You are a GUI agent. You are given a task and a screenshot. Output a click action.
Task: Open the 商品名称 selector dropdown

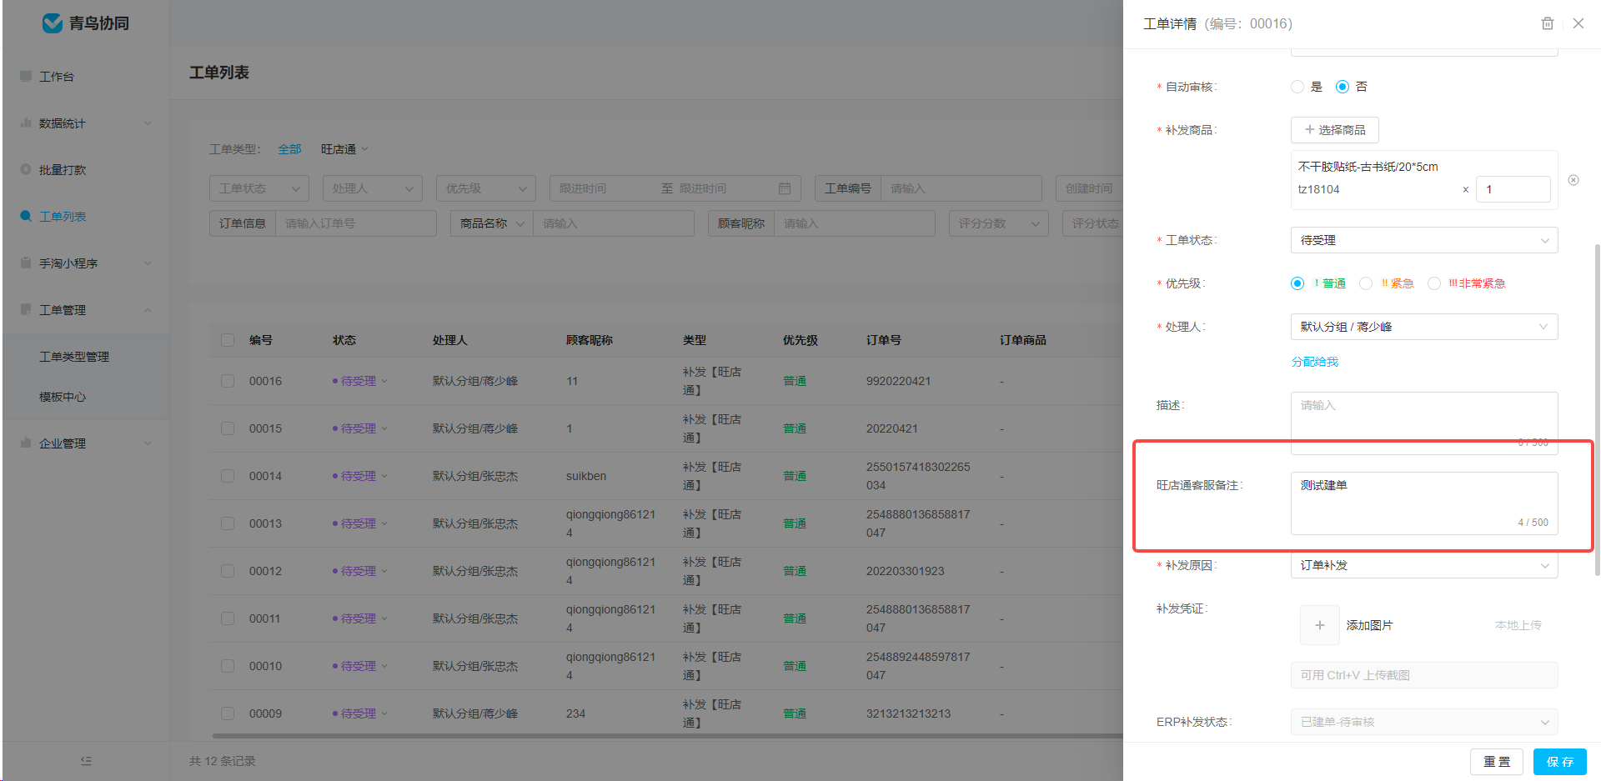click(492, 223)
